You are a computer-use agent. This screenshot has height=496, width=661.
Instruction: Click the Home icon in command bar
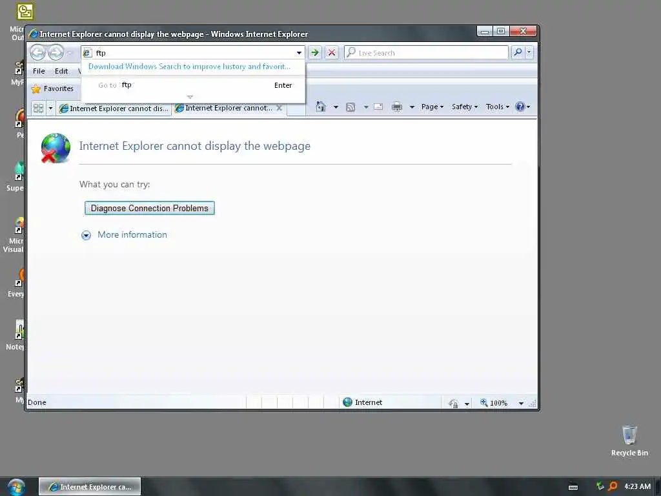point(321,107)
